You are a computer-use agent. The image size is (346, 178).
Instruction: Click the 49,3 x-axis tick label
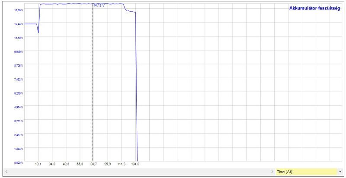pyautogui.click(x=66, y=165)
